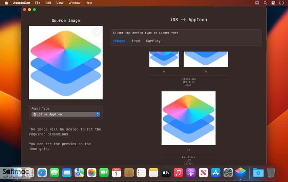Open the Trash in the Dock
Viewport: 288px width, 182px height.
point(271,173)
